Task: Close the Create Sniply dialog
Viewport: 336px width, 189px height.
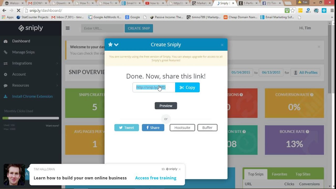Action: (222, 45)
